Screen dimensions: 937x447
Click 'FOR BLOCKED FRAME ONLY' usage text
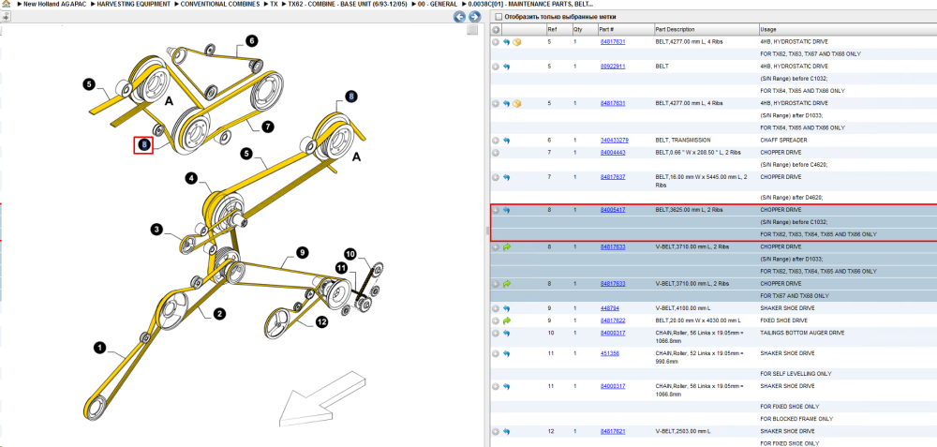tap(796, 419)
